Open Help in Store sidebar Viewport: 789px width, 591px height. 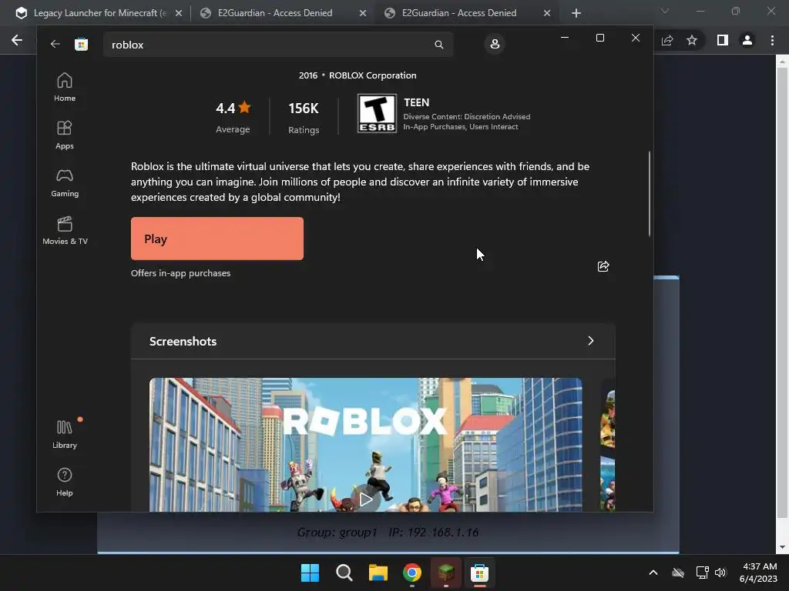click(x=65, y=482)
